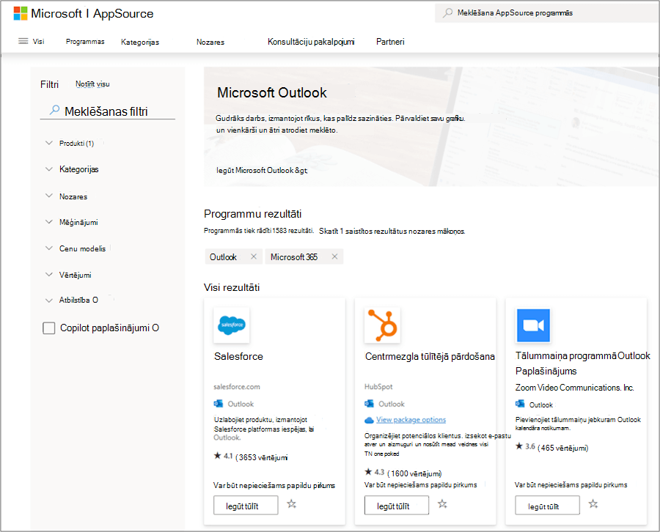
Task: Focus the Meklēšanas filtri input
Action: tap(107, 111)
